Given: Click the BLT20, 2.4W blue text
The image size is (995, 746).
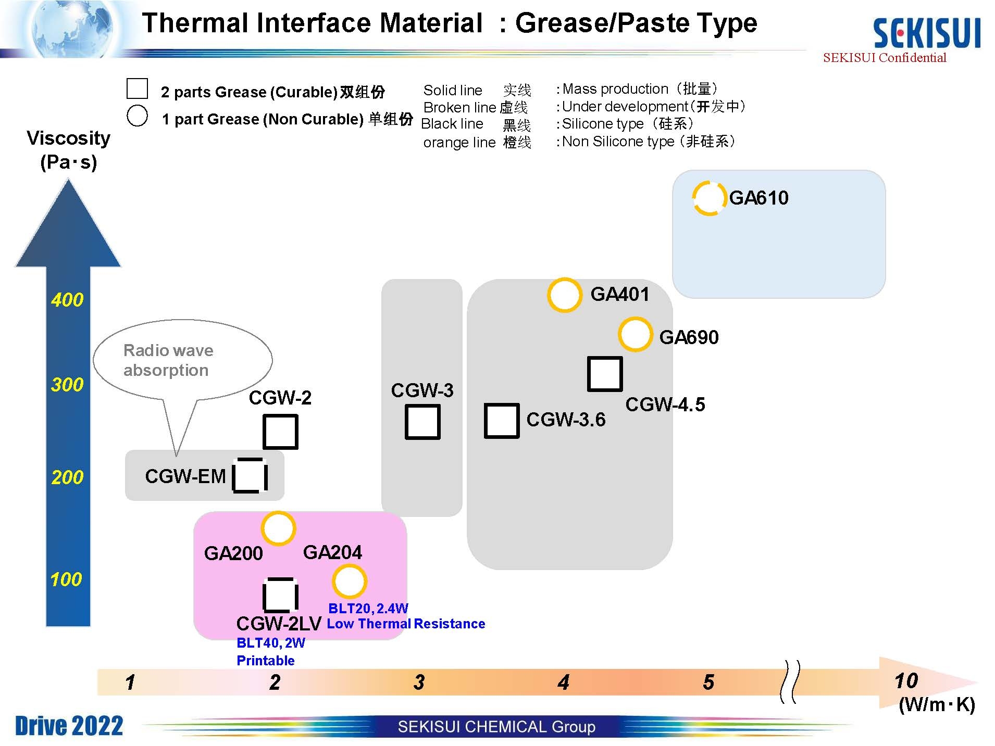Looking at the screenshot, I should [x=368, y=609].
